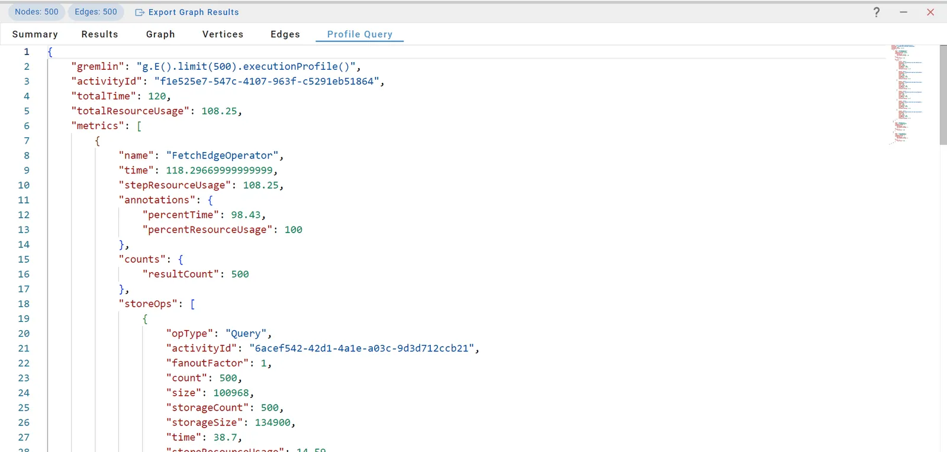Click the "gremlin" key on line 2
This screenshot has width=947, height=452.
[98, 66]
